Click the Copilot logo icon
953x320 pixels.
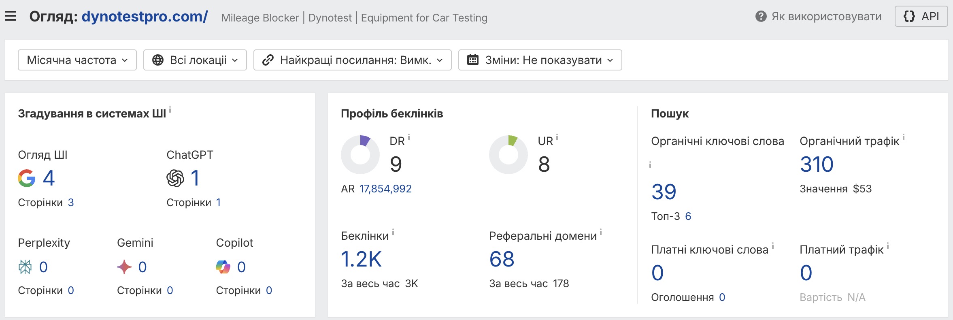pyautogui.click(x=223, y=267)
